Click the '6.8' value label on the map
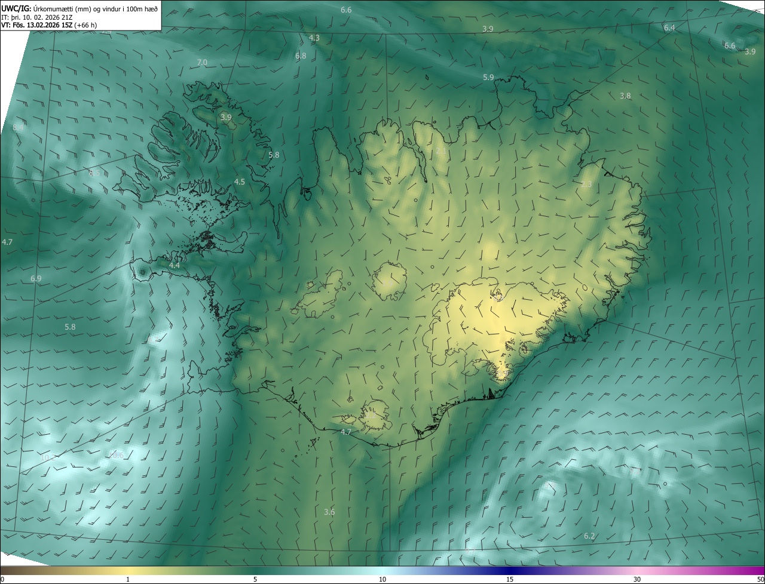 coord(301,56)
